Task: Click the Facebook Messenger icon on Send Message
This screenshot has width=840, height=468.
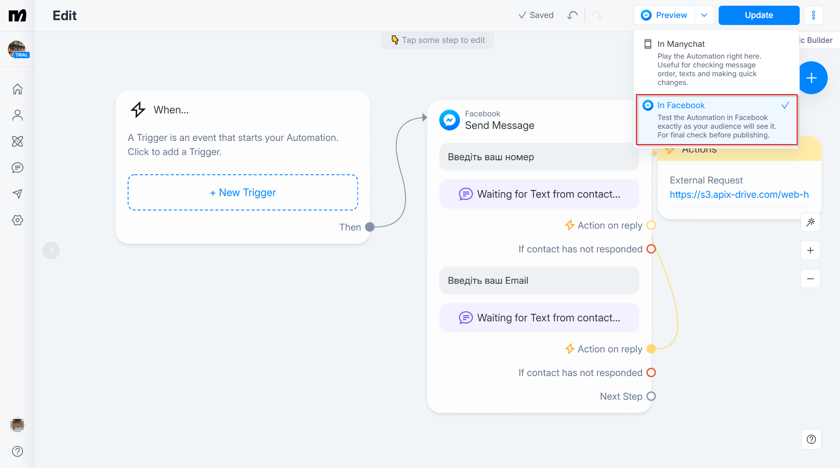Action: pos(450,120)
